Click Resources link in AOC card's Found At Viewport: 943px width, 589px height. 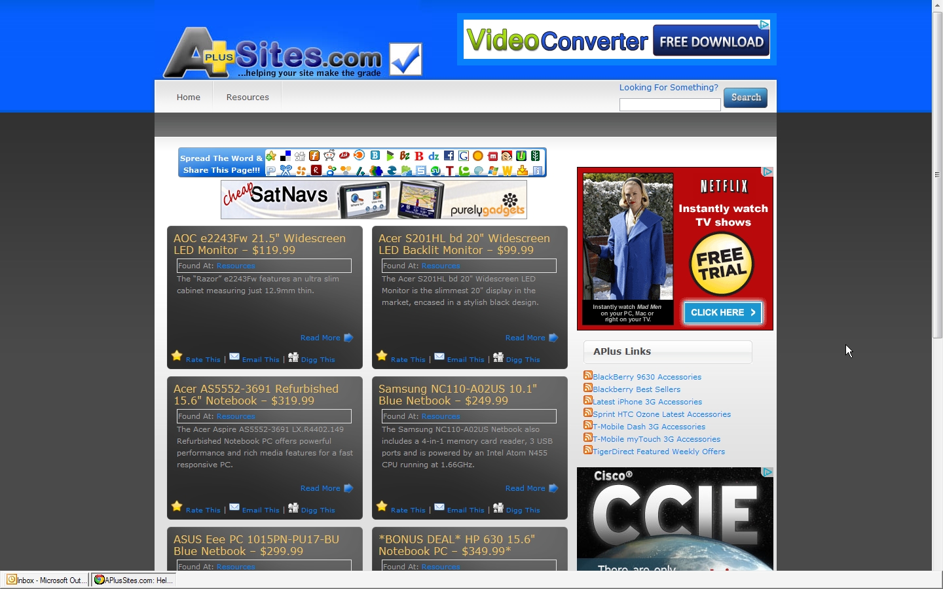click(x=236, y=266)
